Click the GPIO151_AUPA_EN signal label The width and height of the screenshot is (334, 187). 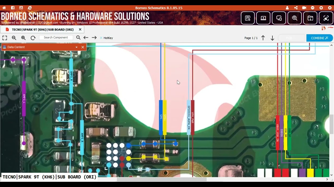tap(189, 117)
